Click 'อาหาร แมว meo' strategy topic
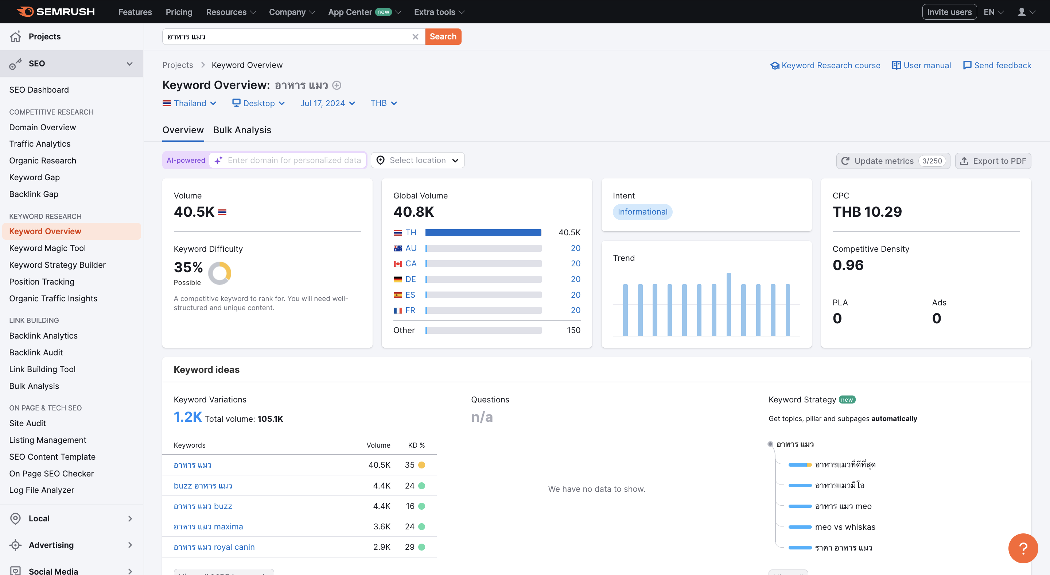Viewport: 1050px width, 575px height. point(843,506)
